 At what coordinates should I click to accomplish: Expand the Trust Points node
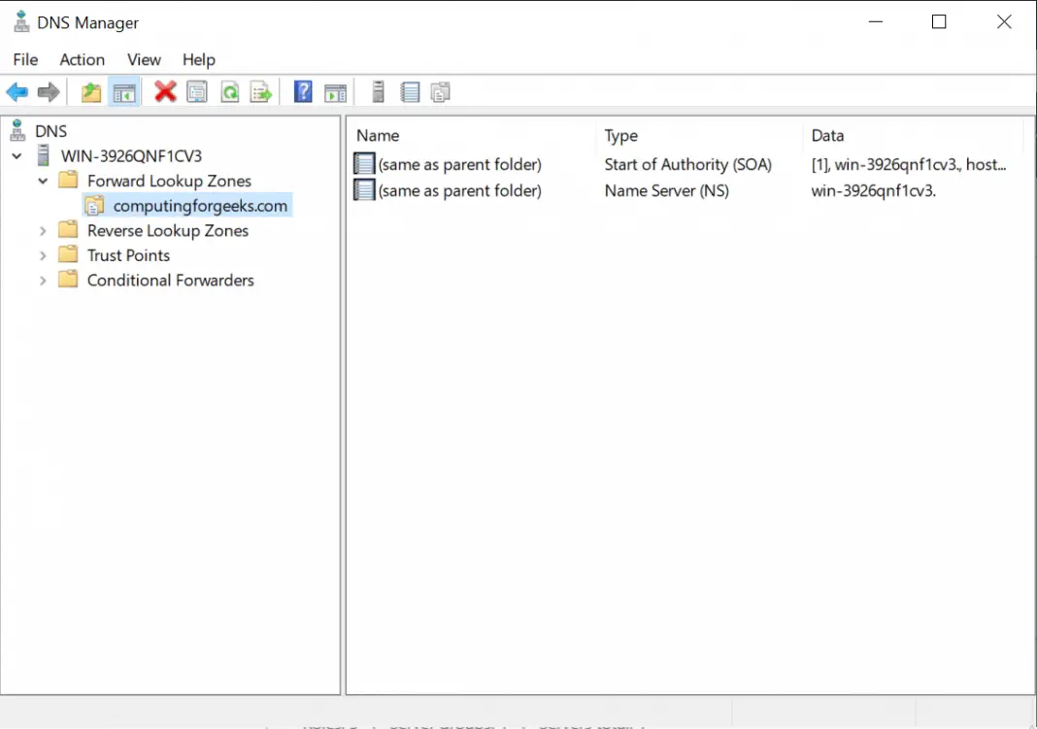[42, 254]
